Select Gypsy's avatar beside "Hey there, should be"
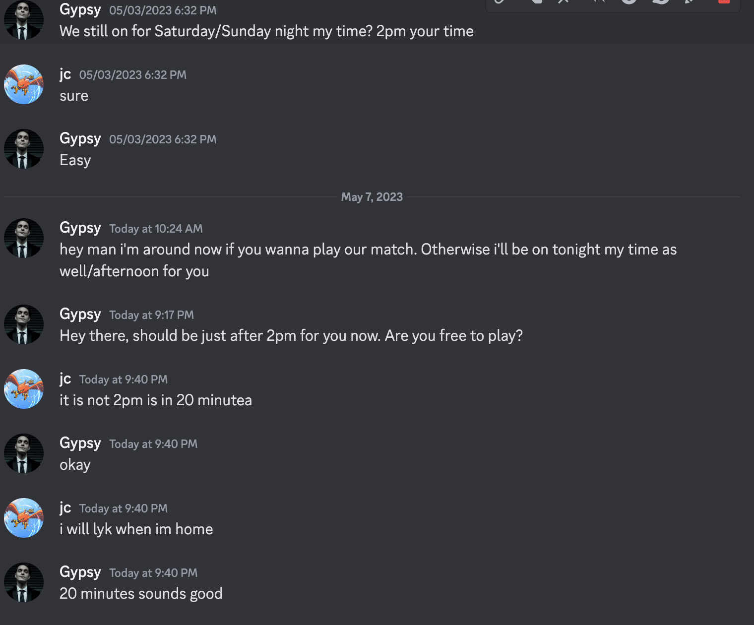Image resolution: width=754 pixels, height=625 pixels. (24, 324)
